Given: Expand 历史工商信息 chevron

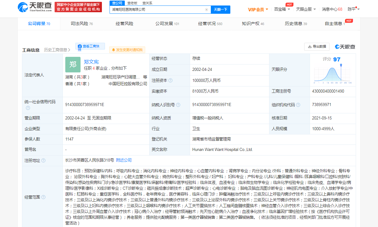Looking at the screenshot, I should coord(69,50).
